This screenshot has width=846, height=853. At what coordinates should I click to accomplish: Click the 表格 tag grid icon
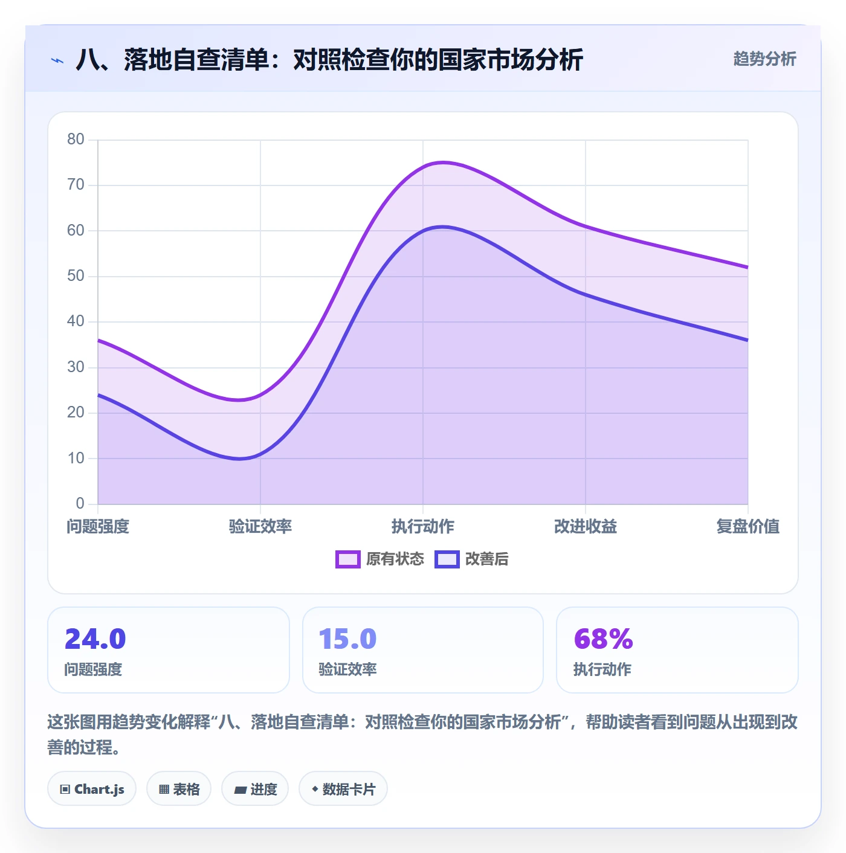164,789
